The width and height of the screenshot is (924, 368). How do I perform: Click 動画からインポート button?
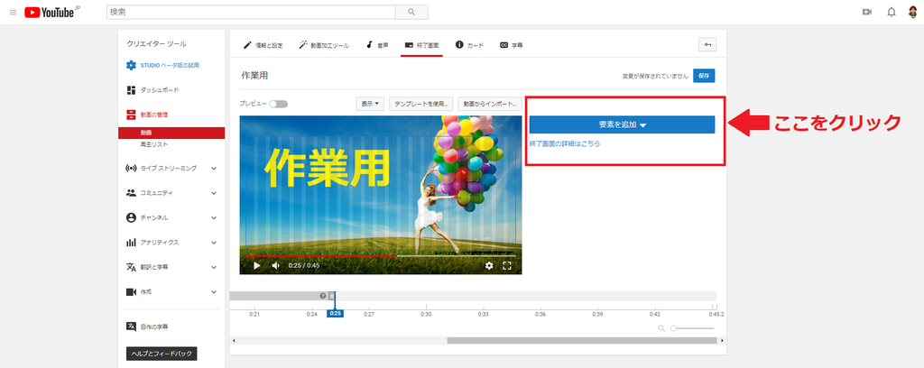pyautogui.click(x=490, y=104)
